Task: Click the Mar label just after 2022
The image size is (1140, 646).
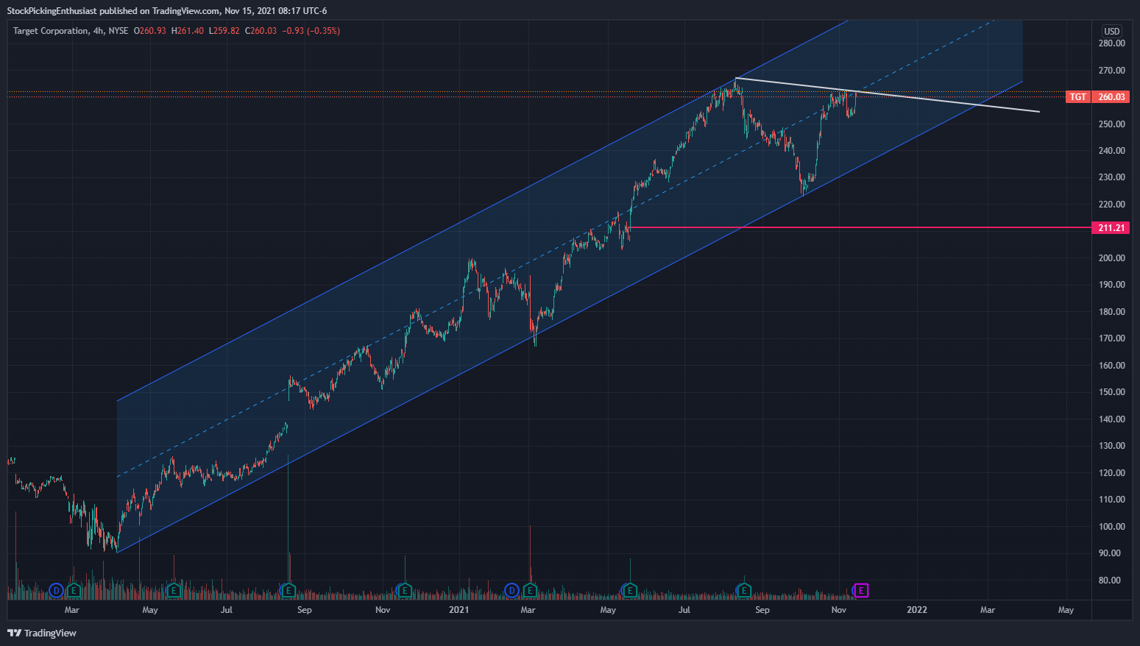Action: pos(988,610)
